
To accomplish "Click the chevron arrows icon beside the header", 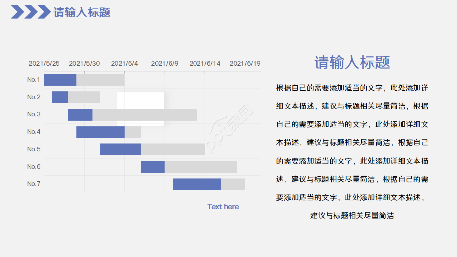I will tap(30, 12).
